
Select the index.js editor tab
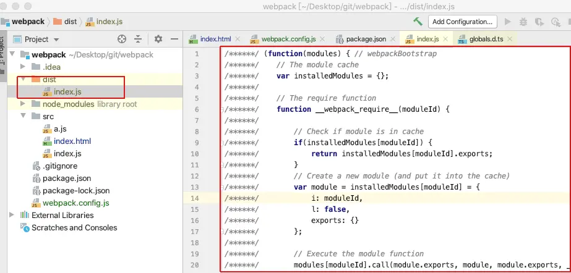coord(428,39)
